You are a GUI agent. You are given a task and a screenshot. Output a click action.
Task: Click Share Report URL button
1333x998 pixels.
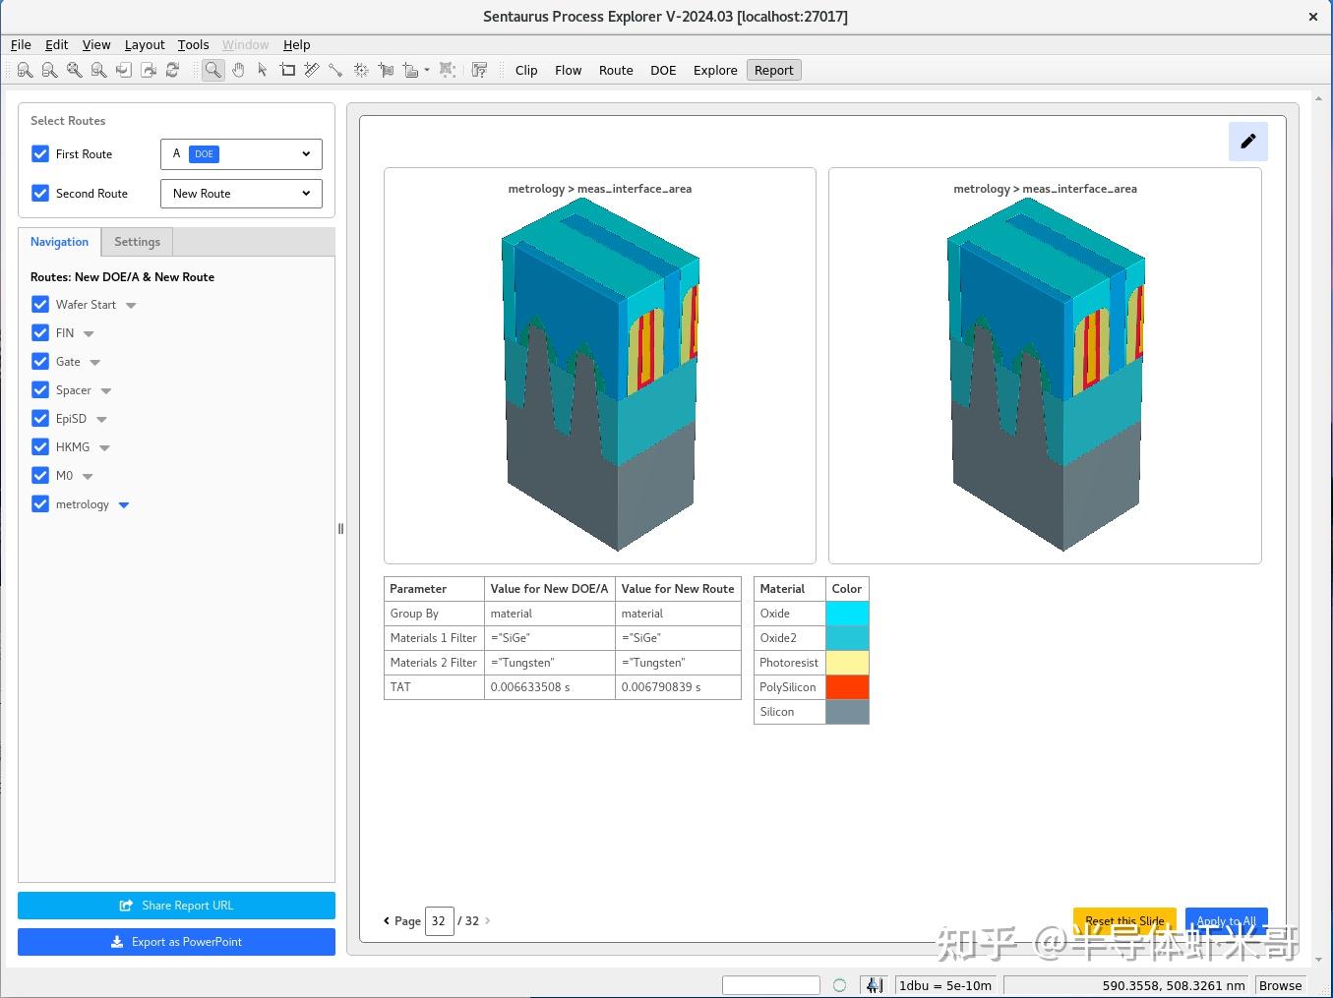click(x=176, y=906)
